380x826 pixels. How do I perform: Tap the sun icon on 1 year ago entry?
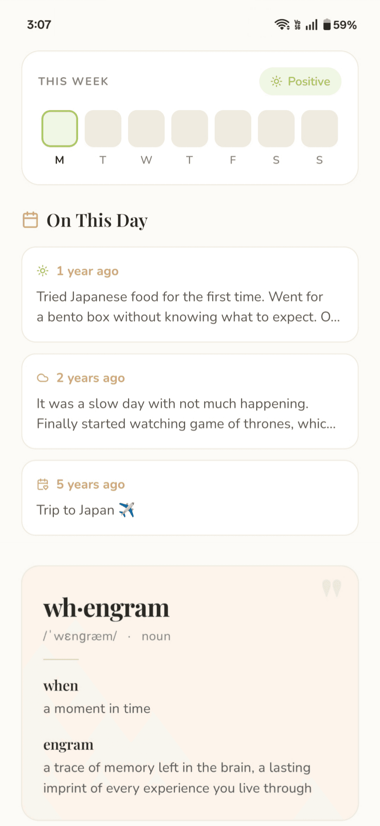(x=43, y=271)
